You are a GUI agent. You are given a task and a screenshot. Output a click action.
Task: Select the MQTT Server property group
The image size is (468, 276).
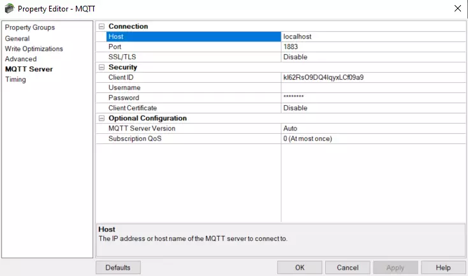[29, 69]
